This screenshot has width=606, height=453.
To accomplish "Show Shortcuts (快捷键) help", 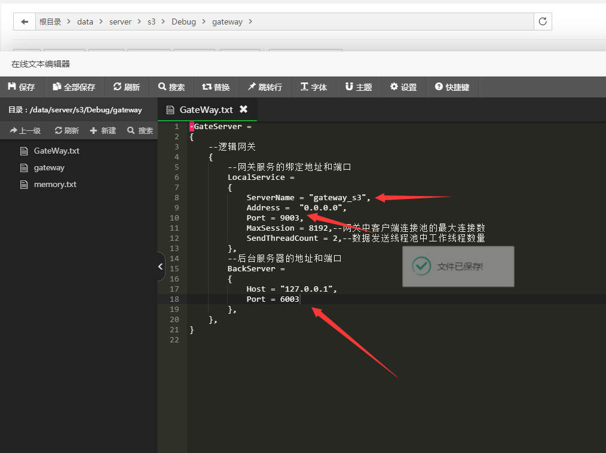I will point(452,87).
